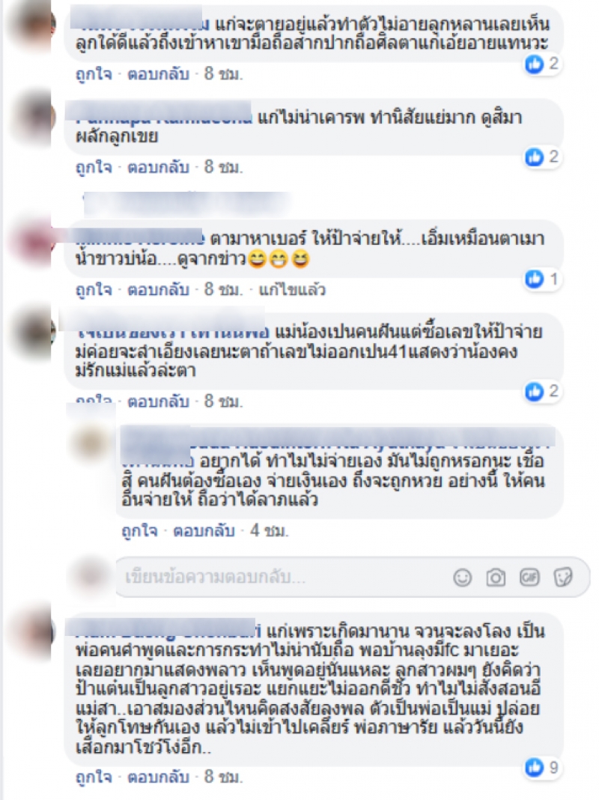Image resolution: width=599 pixels, height=800 pixels.
Task: View like reactions on first comment
Action: (542, 64)
